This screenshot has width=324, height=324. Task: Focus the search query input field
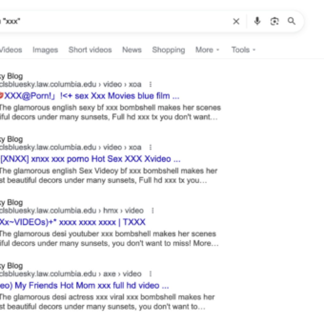click(x=111, y=22)
